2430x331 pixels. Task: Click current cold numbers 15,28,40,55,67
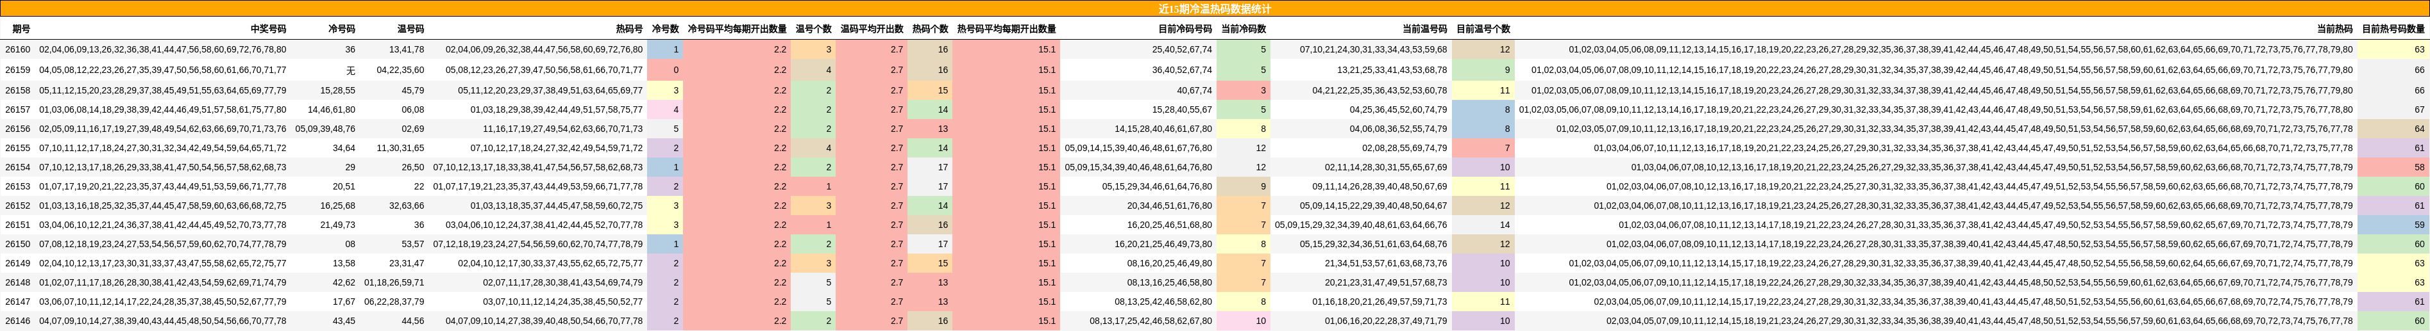pos(1182,109)
